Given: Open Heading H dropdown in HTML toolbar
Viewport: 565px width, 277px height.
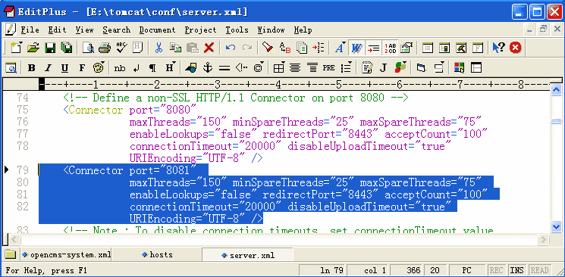Looking at the screenshot, I should coord(170,67).
